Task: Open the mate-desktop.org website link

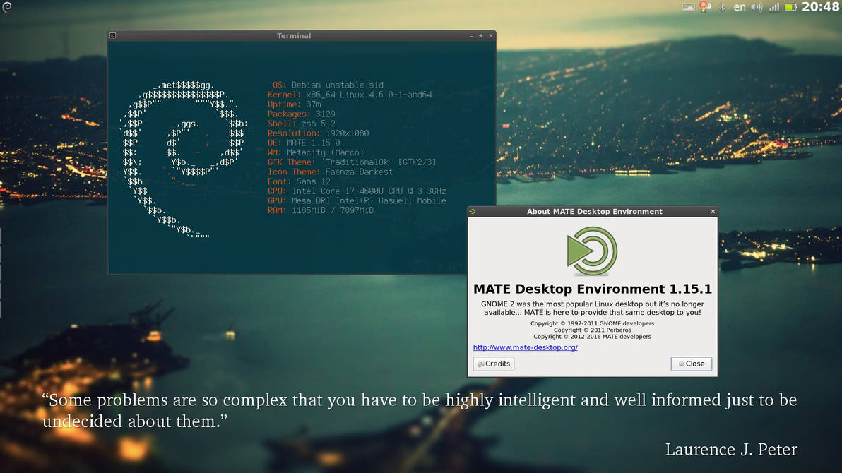Action: point(525,347)
